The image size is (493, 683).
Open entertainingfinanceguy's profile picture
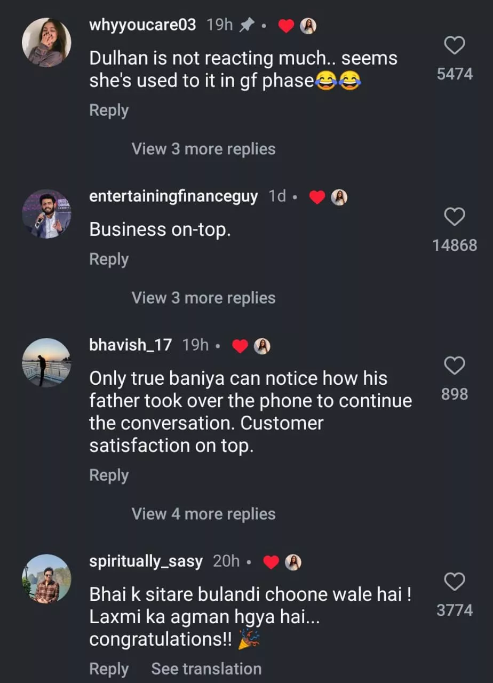tap(46, 213)
